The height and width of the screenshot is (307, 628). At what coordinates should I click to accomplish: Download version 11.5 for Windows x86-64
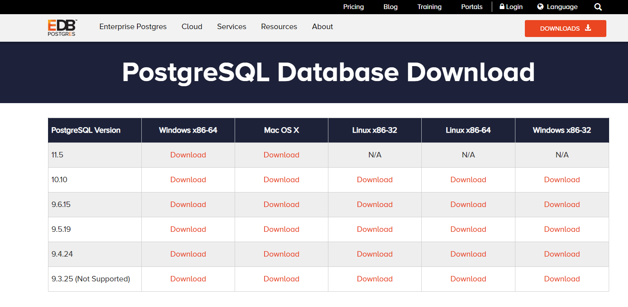click(188, 155)
